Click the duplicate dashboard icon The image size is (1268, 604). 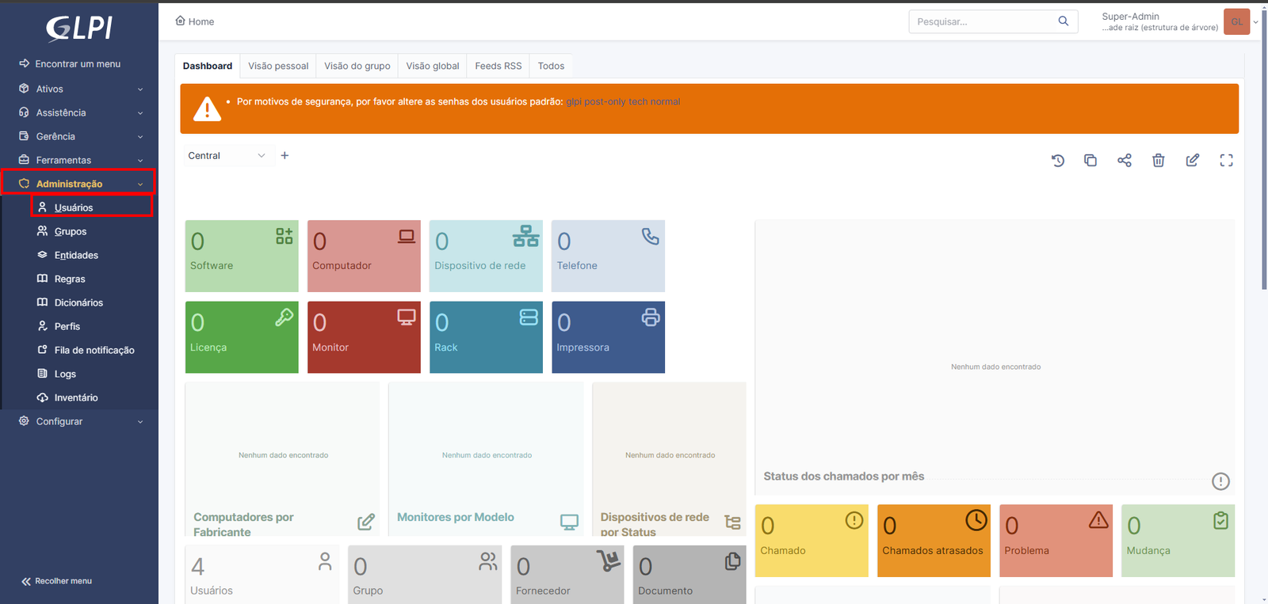pyautogui.click(x=1090, y=161)
